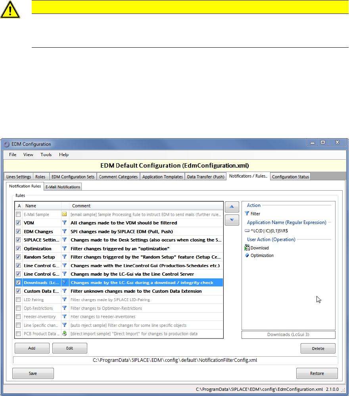Open the Configuration Status tab
Viewport: 349px width, 396px height.
[x=290, y=177]
